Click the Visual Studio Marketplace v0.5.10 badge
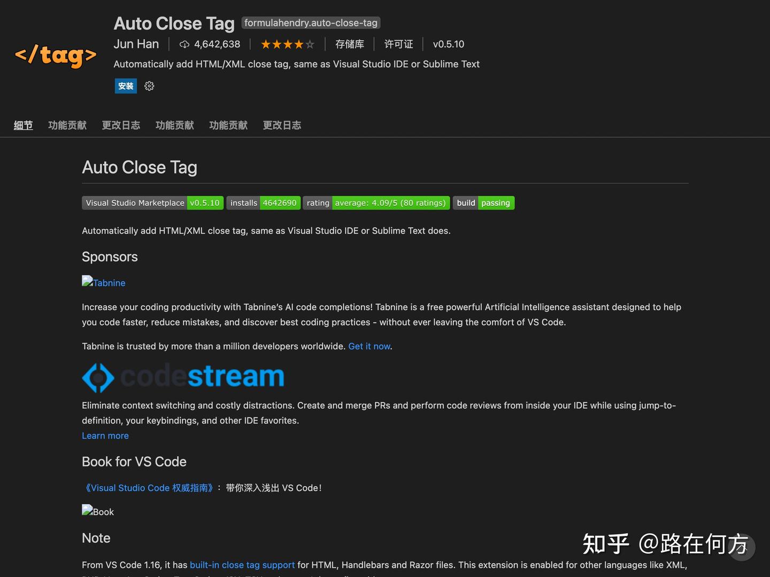 pos(152,203)
